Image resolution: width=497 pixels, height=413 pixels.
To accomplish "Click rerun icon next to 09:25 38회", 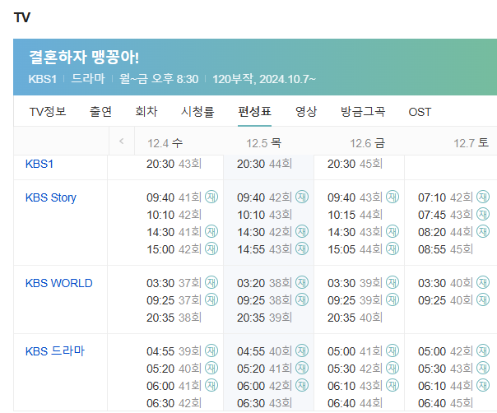I will point(302,299).
